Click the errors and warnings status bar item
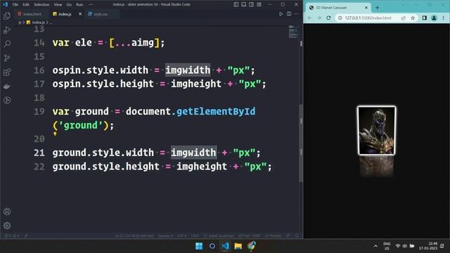 click(x=12, y=236)
